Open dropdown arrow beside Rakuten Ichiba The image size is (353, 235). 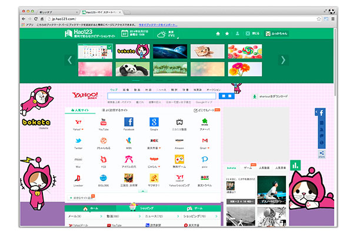160,148
